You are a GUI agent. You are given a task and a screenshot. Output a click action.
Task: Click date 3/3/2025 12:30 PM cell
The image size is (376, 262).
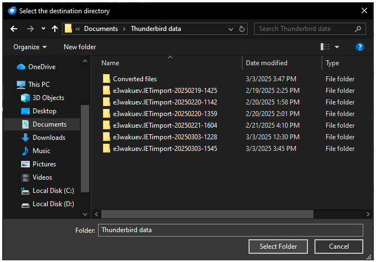(x=272, y=137)
